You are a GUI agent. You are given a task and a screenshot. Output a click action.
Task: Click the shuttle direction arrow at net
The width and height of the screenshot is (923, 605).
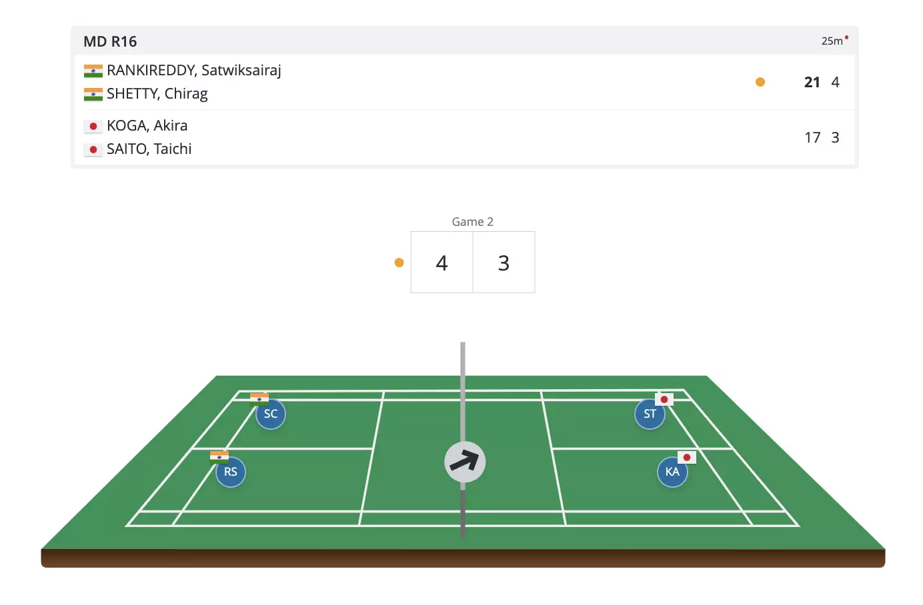click(x=465, y=461)
